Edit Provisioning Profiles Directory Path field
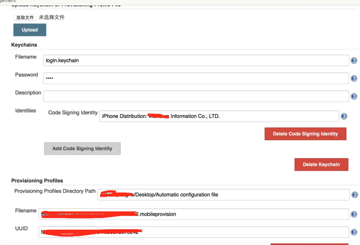360x245 pixels. 224,195
